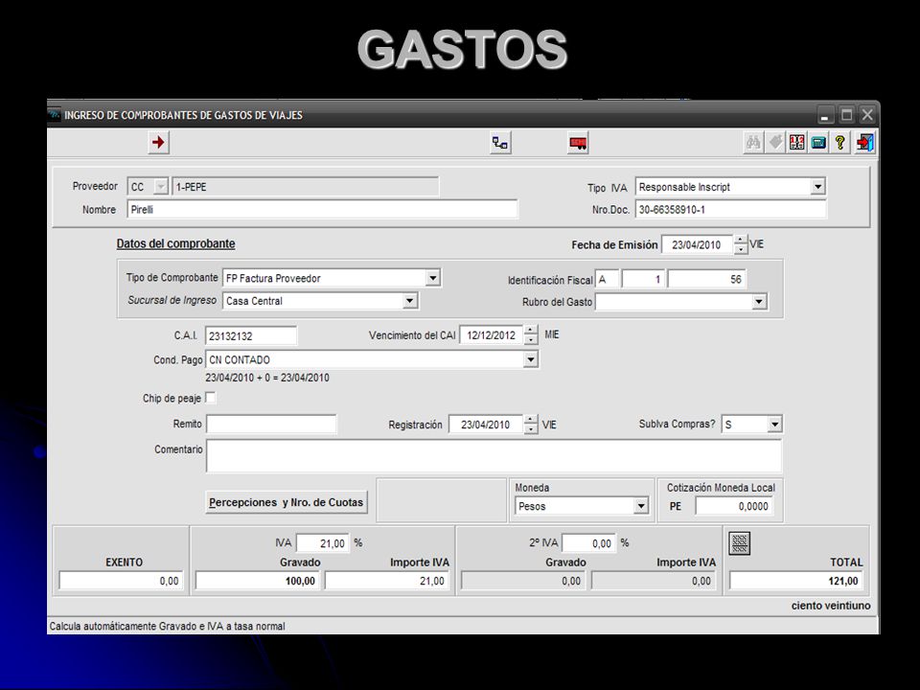Click the Vencimiento del CAI date field
The height and width of the screenshot is (690, 920).
click(492, 335)
